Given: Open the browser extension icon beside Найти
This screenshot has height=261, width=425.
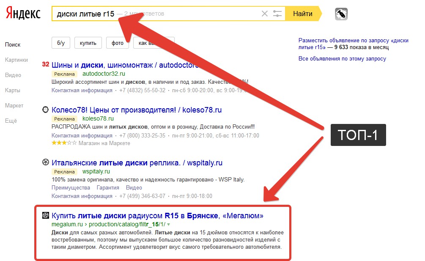Looking at the screenshot, I should pyautogui.click(x=341, y=14).
